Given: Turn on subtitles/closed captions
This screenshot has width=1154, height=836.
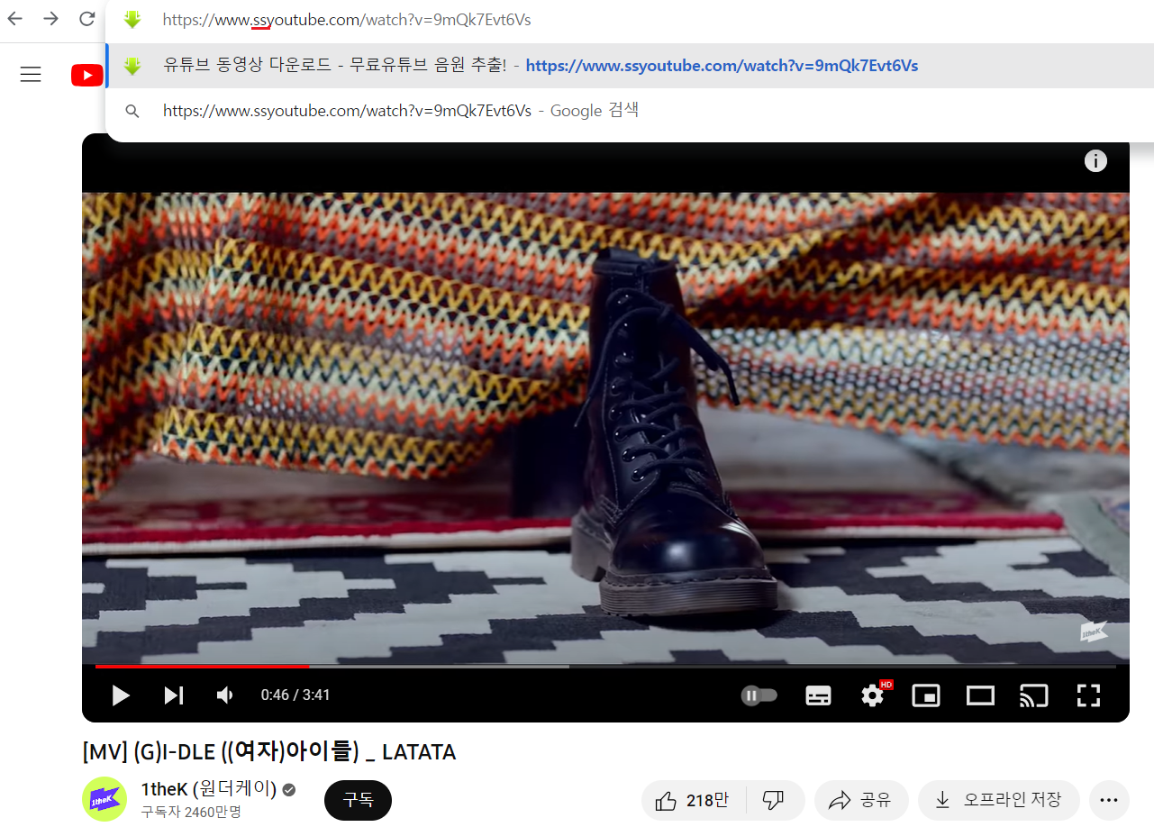Looking at the screenshot, I should [818, 695].
